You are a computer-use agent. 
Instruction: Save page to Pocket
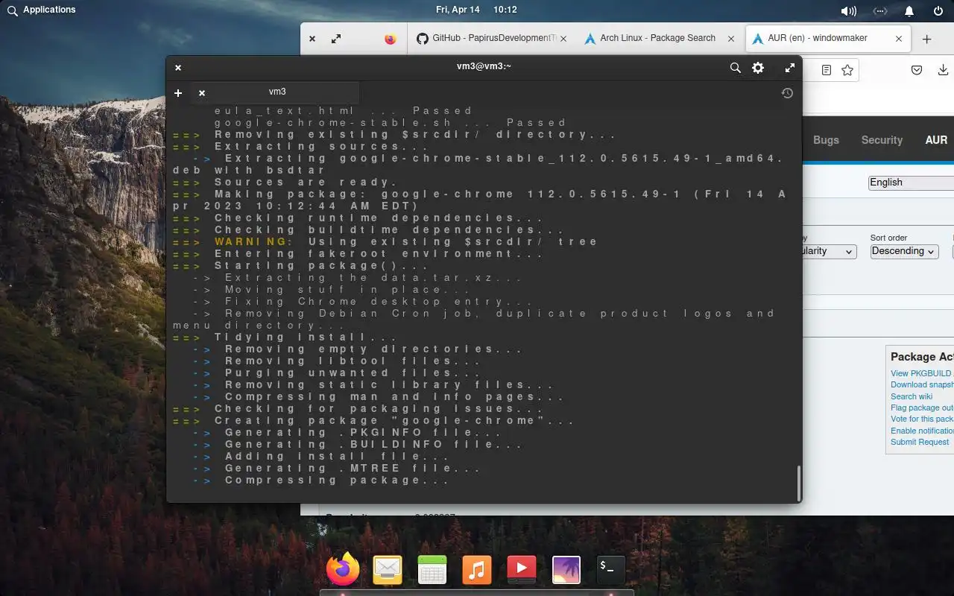(917, 70)
